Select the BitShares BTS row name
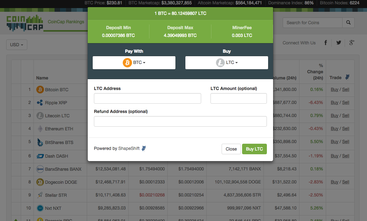Image resolution: width=367 pixels, height=221 pixels. coord(59,142)
